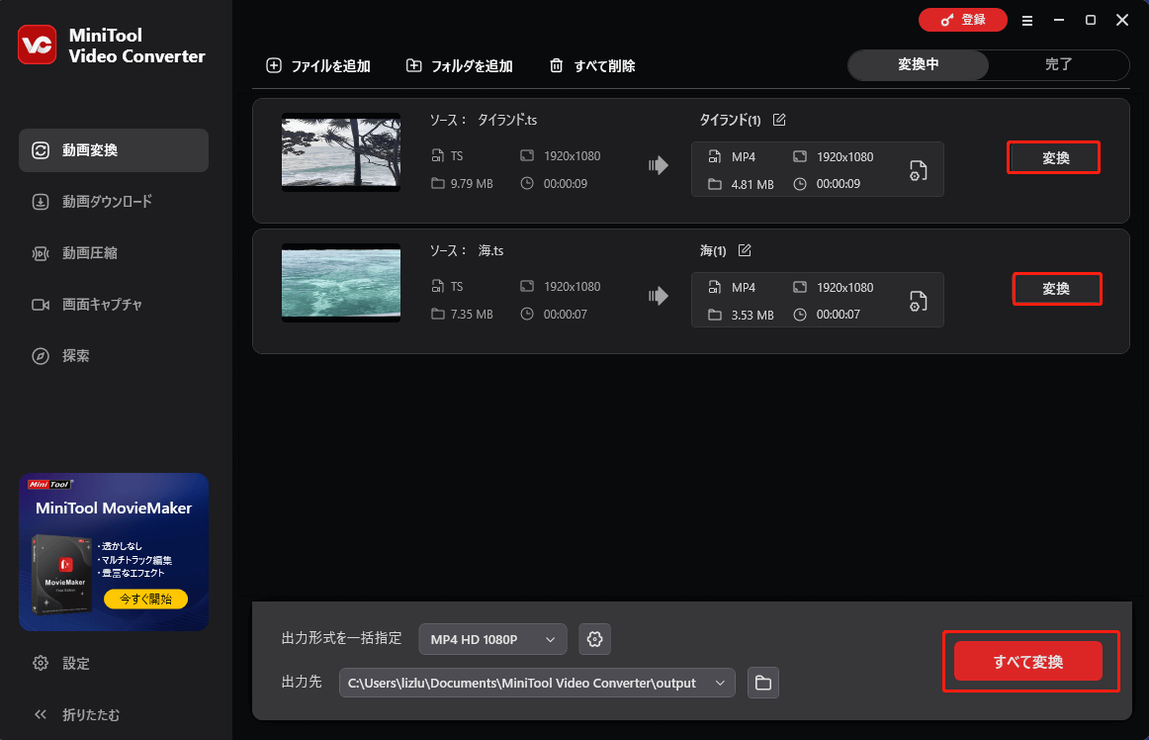Edit the output name 海(1)
The height and width of the screenshot is (740, 1149).
click(x=745, y=250)
